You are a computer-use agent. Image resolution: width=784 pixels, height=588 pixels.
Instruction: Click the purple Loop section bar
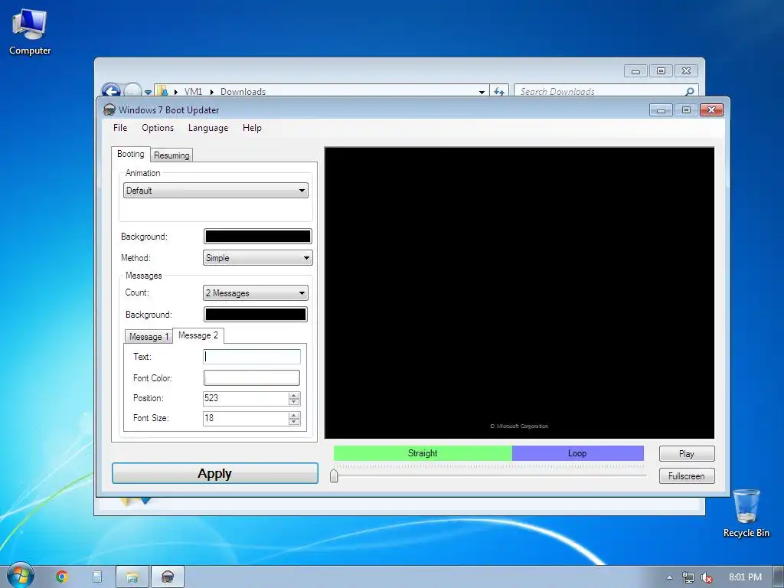[577, 453]
